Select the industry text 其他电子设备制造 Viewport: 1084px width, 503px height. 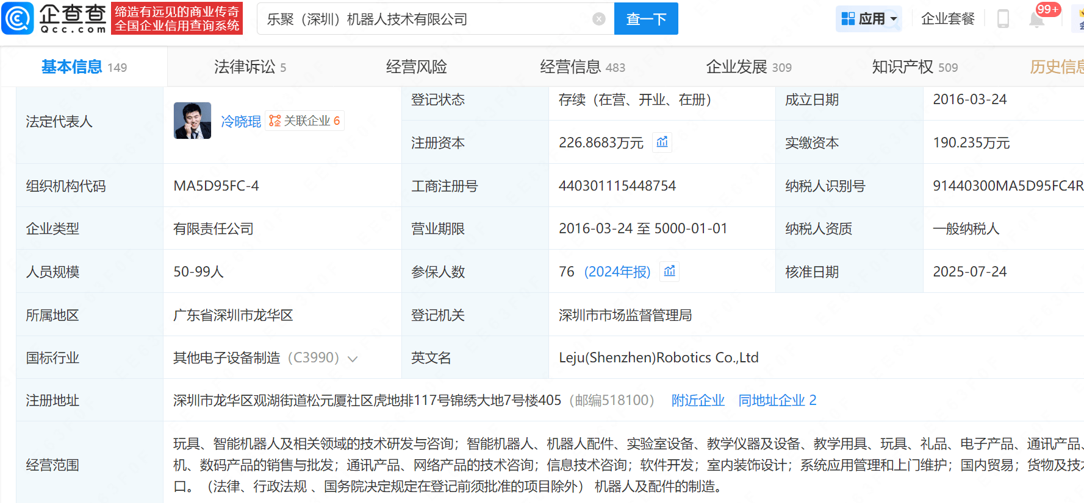tap(227, 357)
